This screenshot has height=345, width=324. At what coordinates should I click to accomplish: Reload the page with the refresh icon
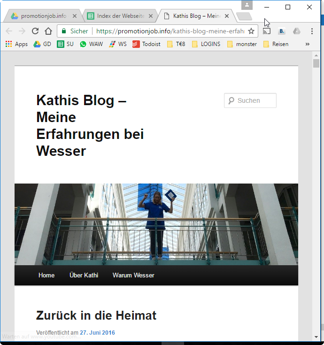coord(35,31)
